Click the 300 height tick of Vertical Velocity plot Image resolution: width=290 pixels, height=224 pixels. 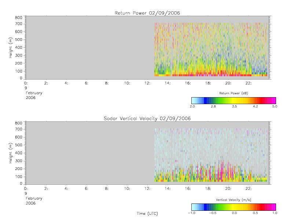pos(18,161)
